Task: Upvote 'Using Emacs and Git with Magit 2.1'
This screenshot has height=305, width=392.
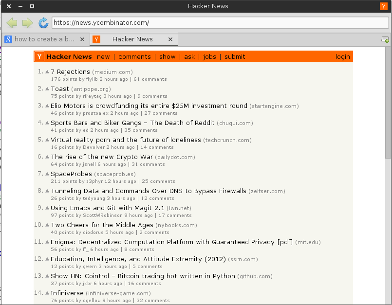Action: 47,208
